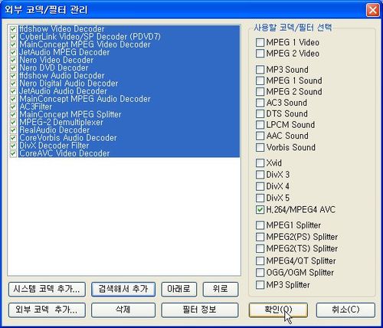
Task: Uncheck the MPEG-2 Demultiplexer list checkbox
Action: click(x=13, y=123)
